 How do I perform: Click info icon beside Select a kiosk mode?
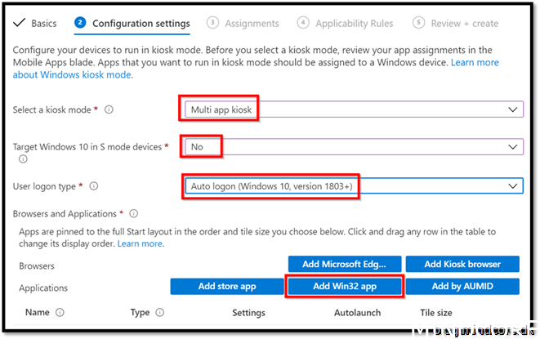coord(109,109)
